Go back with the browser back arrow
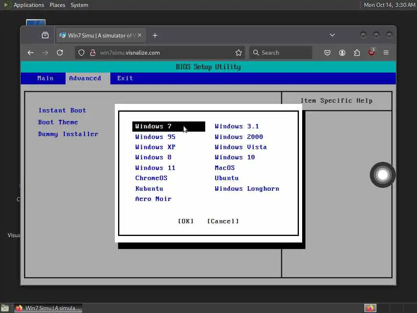 (x=31, y=53)
